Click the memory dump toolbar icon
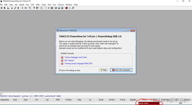 click(46, 8)
